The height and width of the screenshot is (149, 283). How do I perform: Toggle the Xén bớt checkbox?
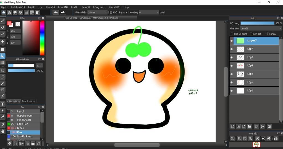click(251, 34)
